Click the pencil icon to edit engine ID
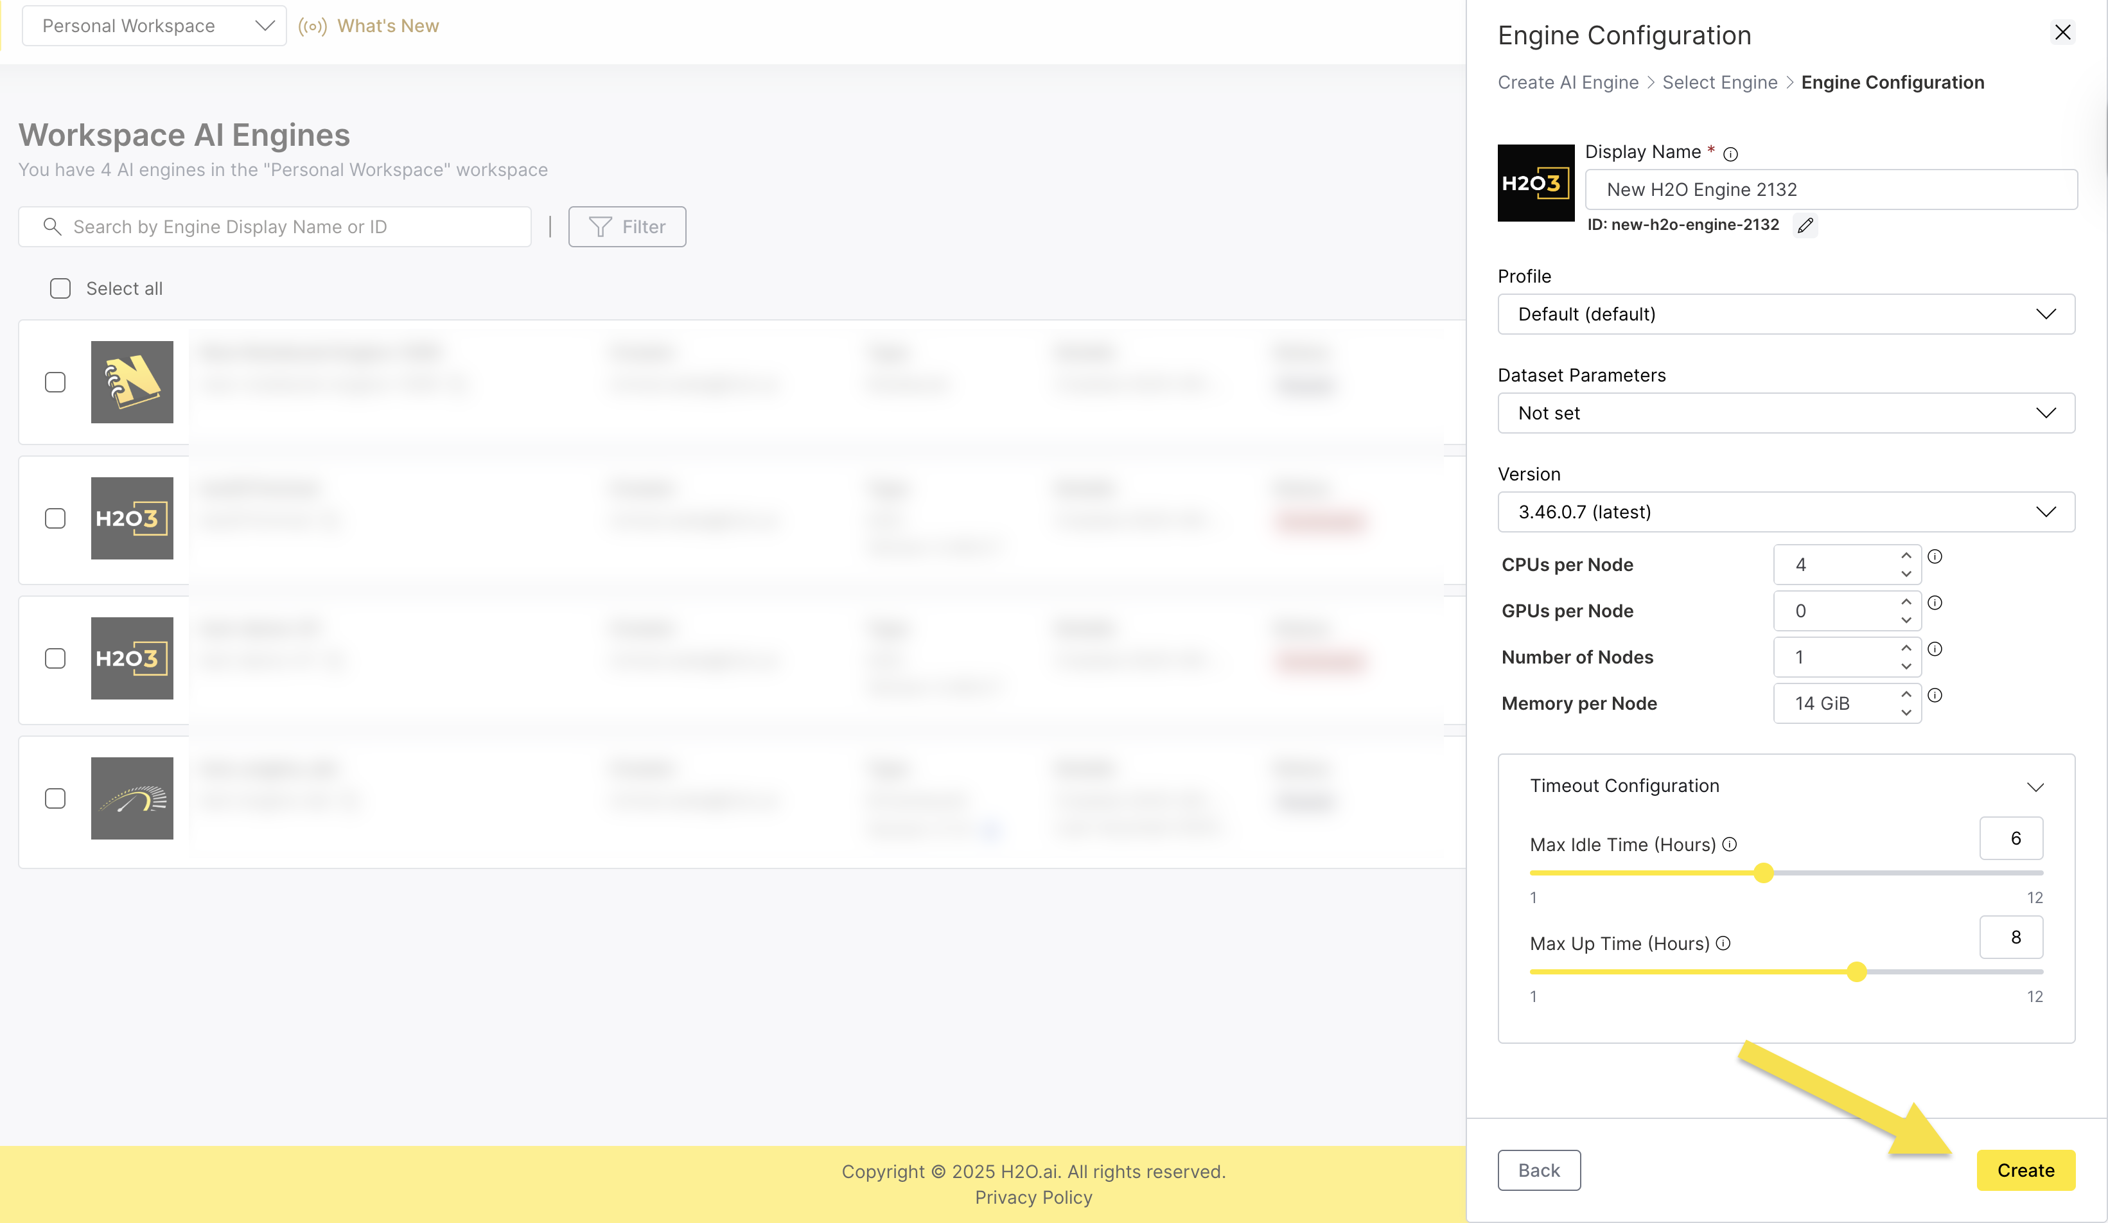 point(1805,225)
